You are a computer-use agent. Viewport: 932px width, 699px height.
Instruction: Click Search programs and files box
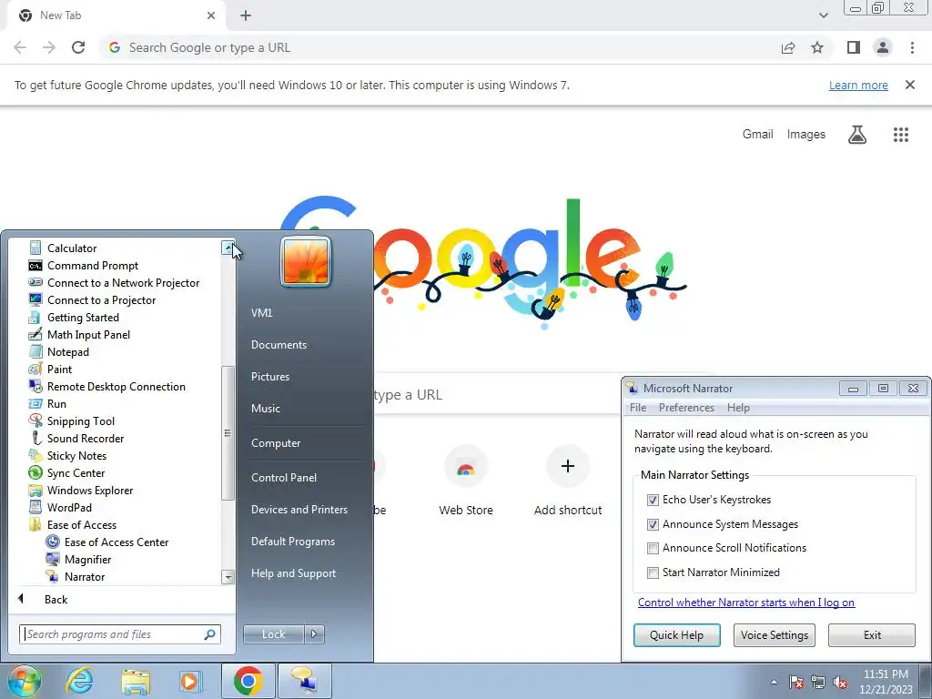coord(120,634)
